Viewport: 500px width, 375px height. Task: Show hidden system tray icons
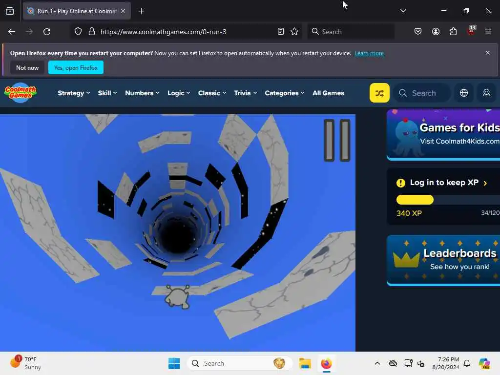377,363
